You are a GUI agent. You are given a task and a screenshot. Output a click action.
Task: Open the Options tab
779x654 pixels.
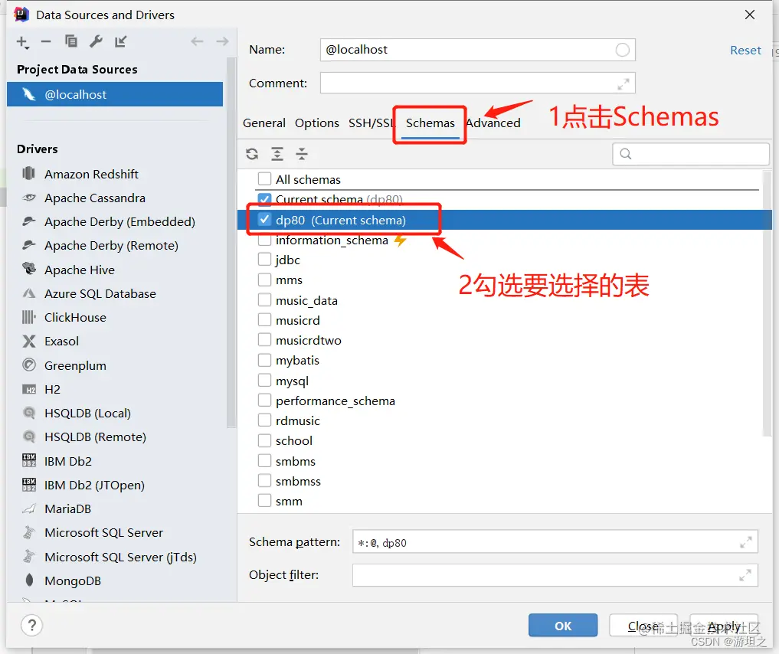click(x=317, y=123)
